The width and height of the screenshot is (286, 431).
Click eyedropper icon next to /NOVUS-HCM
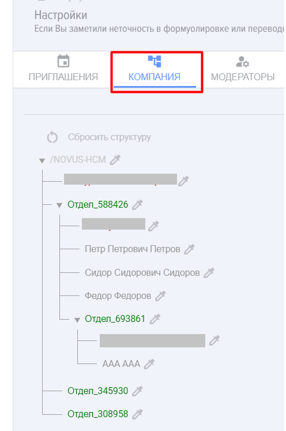click(115, 160)
